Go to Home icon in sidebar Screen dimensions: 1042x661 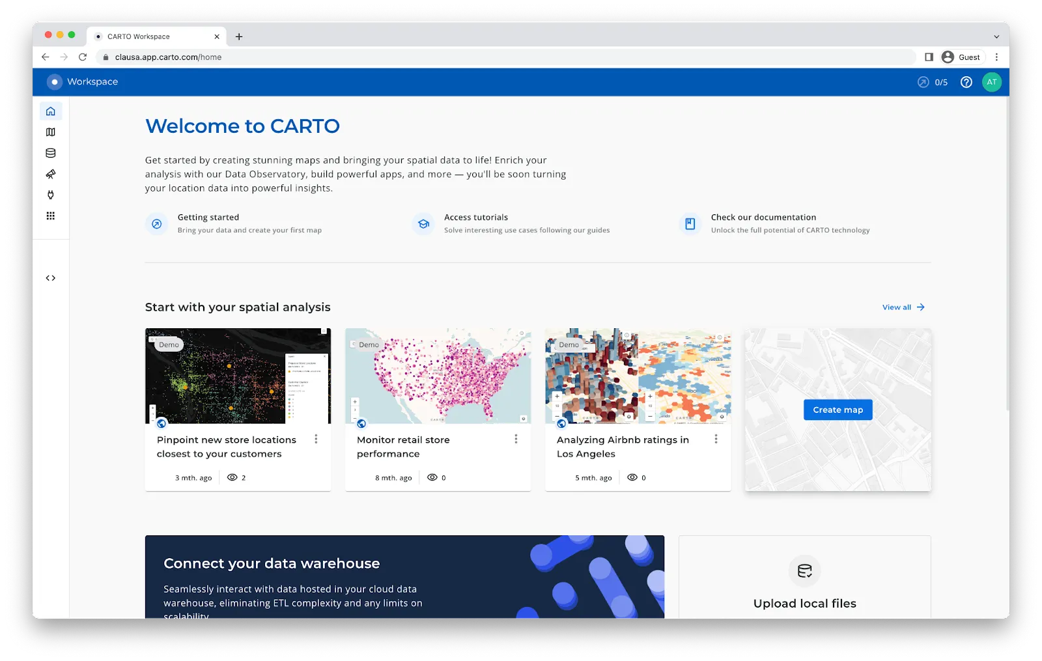tap(51, 111)
